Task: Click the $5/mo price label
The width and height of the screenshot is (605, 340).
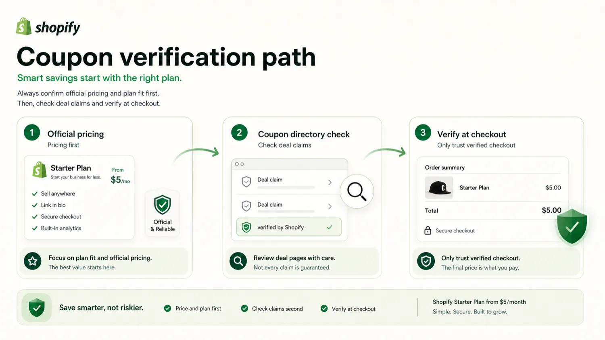Action: tap(120, 180)
